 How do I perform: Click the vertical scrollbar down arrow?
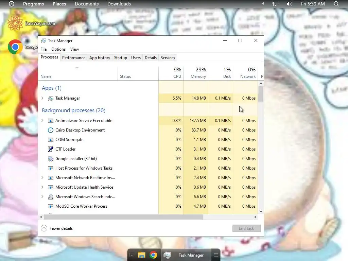point(261,211)
